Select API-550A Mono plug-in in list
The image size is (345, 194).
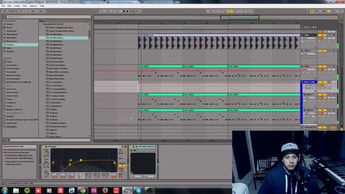(x=56, y=34)
